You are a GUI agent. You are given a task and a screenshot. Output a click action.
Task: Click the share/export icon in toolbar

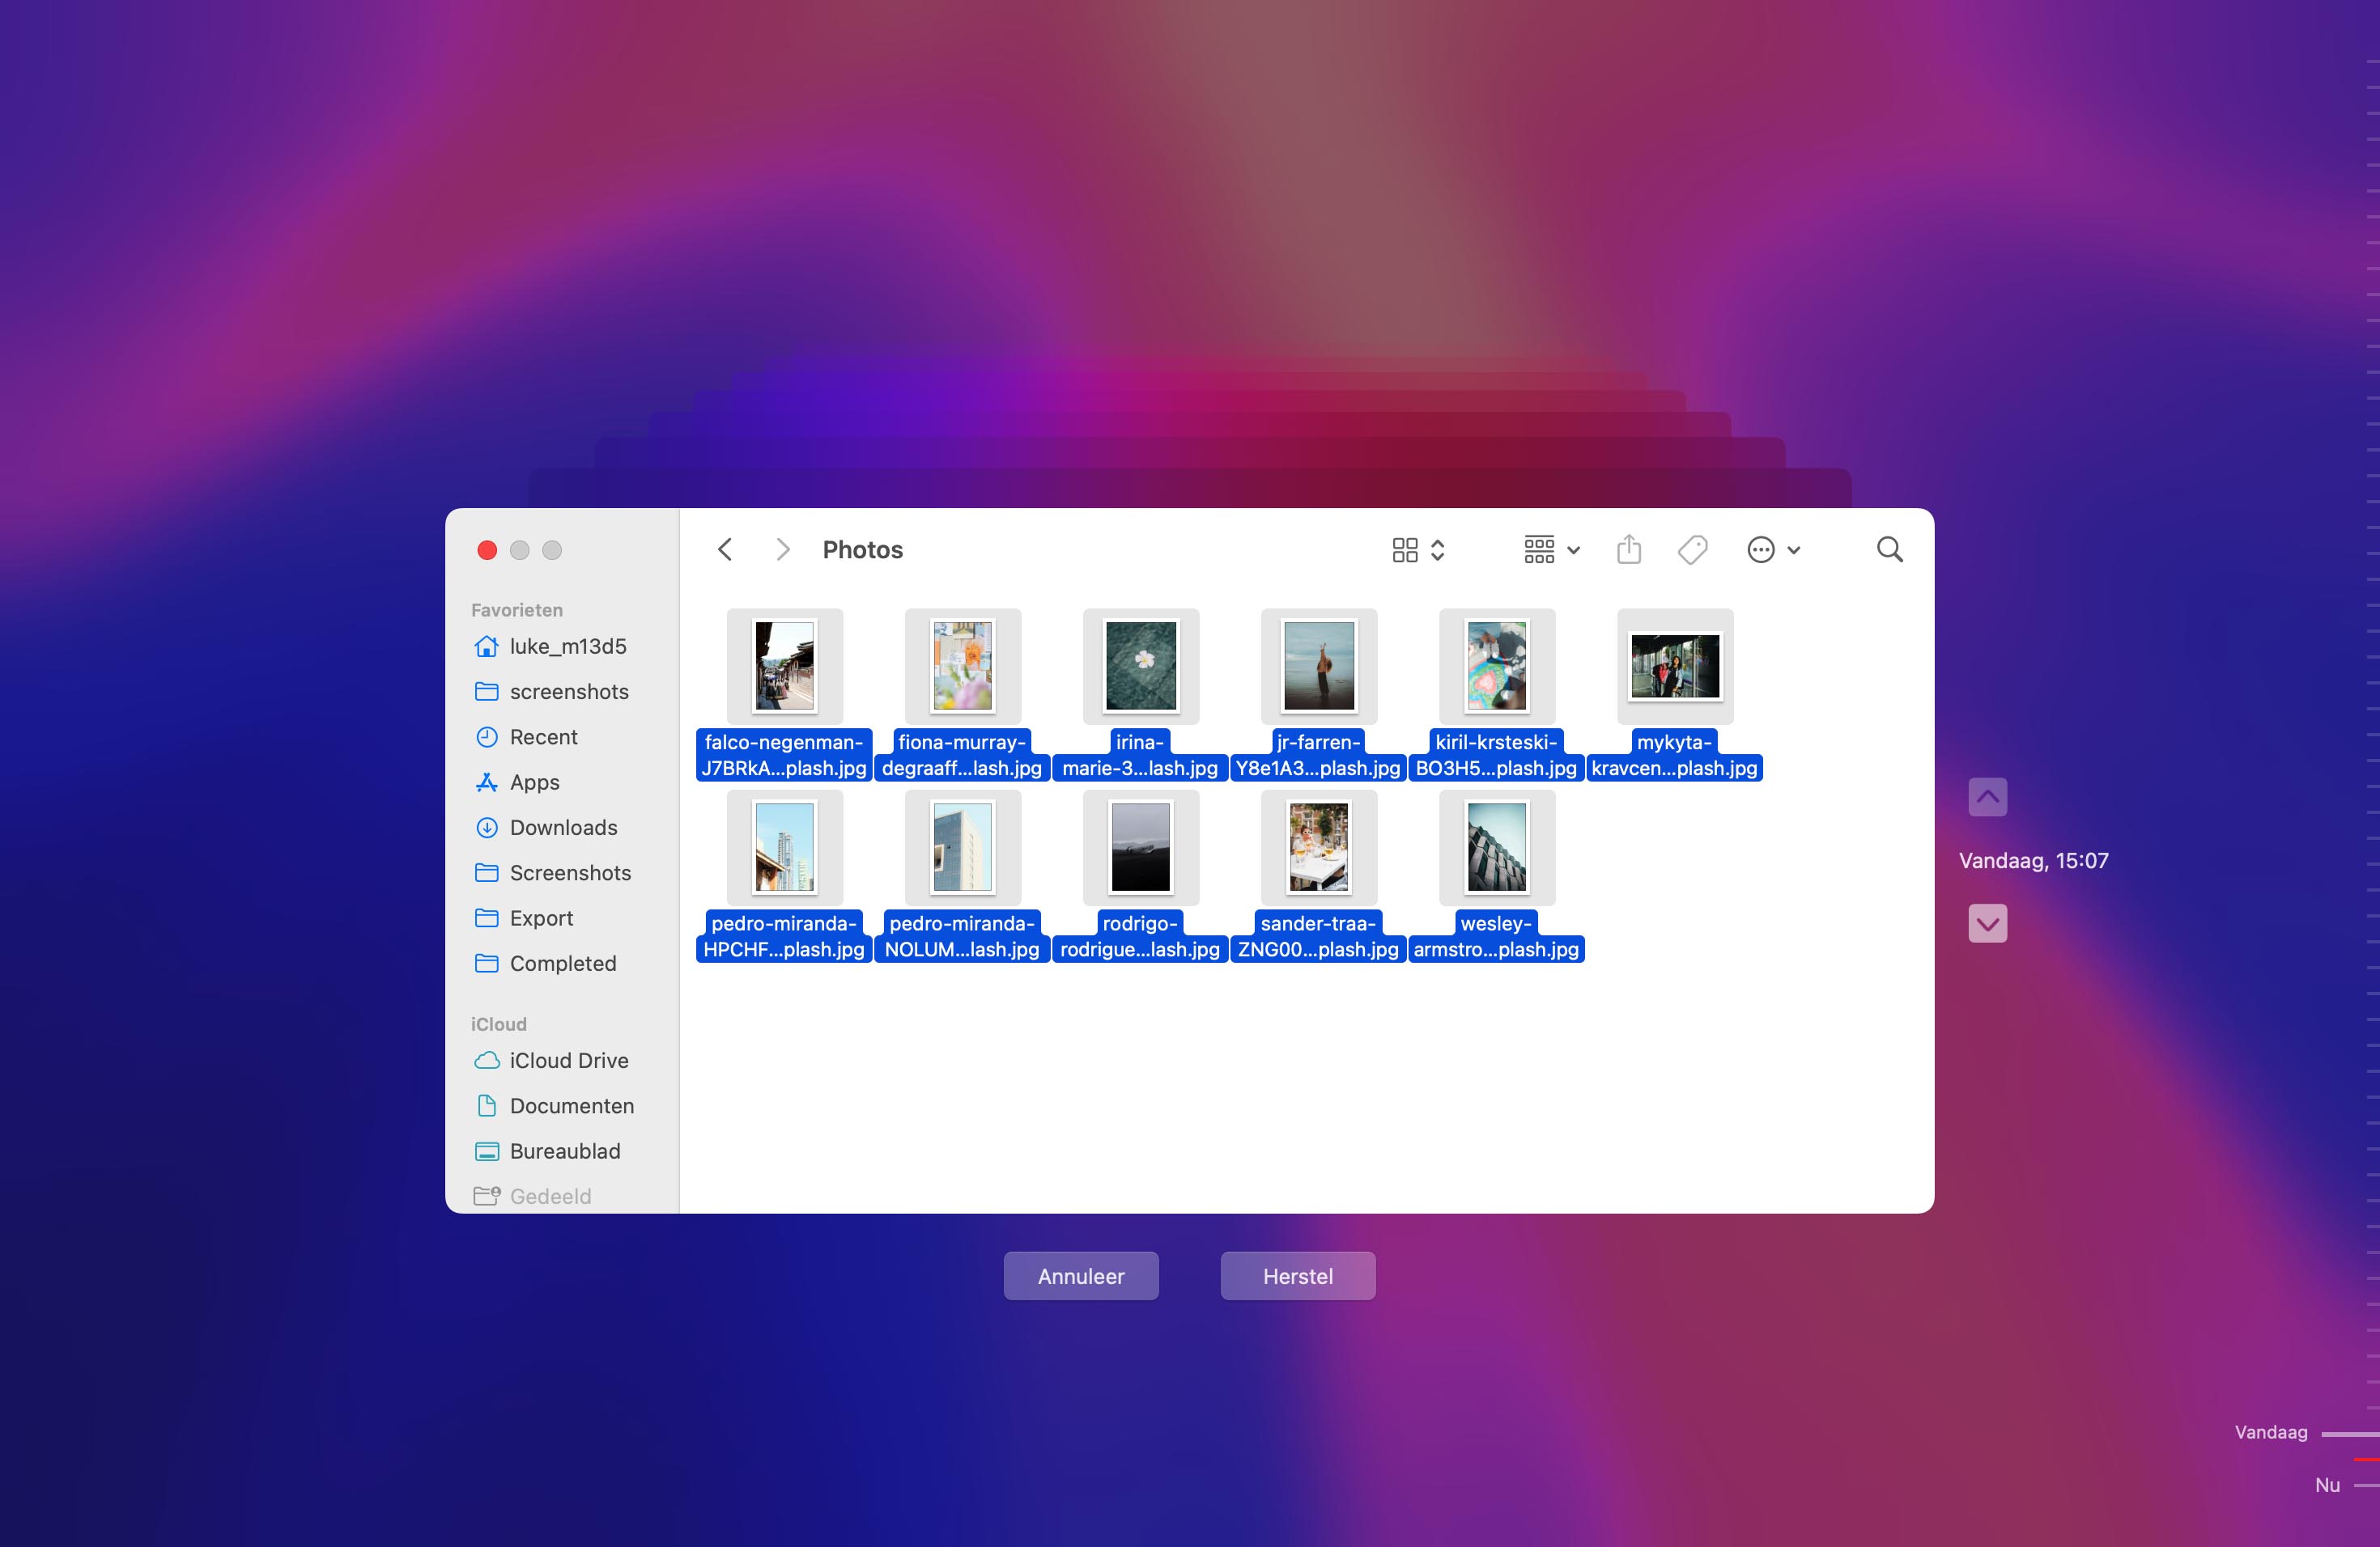1629,549
